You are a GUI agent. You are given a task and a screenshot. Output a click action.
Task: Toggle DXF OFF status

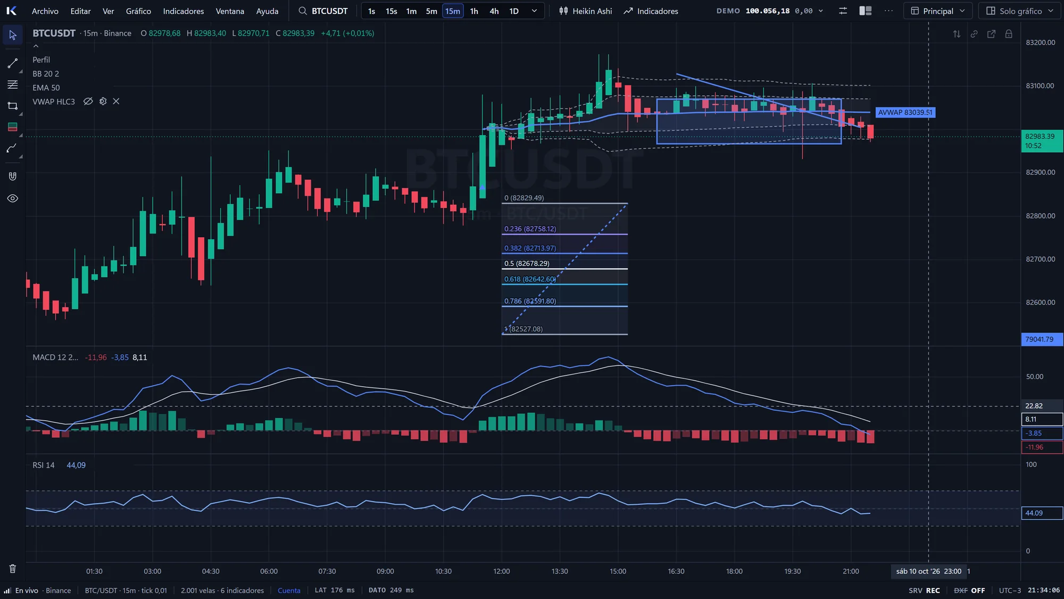click(969, 590)
